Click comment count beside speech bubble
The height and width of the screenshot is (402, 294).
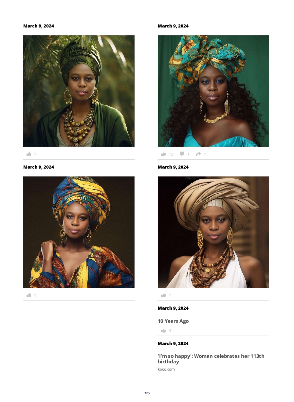coord(188,154)
